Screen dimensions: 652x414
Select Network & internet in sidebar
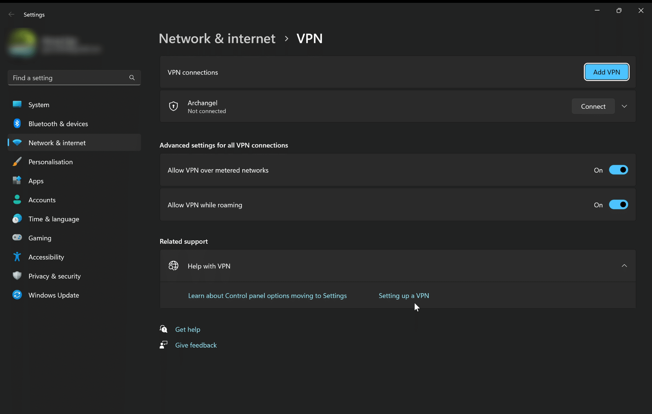click(x=74, y=143)
